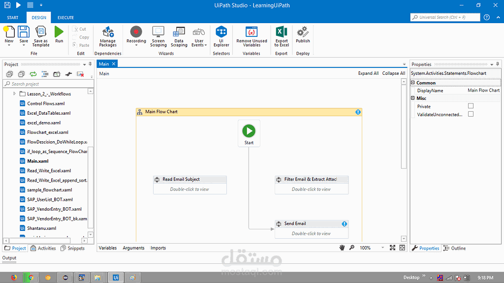Open the Snippets panel tab
504x283 pixels.
(73, 248)
